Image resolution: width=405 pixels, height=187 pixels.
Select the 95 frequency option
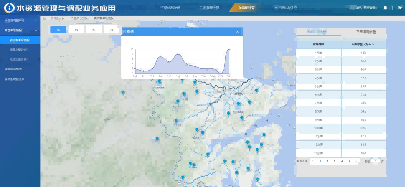tap(111, 30)
